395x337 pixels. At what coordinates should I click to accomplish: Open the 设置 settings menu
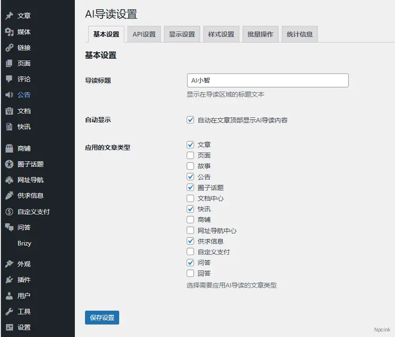point(23,327)
